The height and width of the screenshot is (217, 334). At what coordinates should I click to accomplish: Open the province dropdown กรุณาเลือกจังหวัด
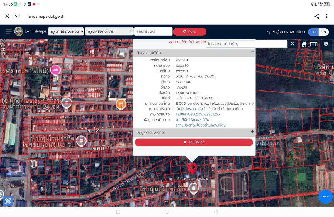pyautogui.click(x=66, y=32)
